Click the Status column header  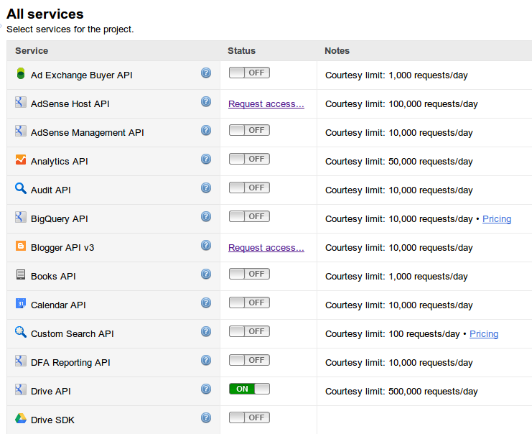coord(241,50)
